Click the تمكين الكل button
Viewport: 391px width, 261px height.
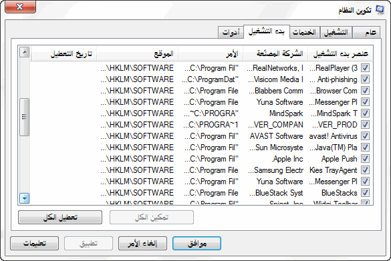coord(152,218)
